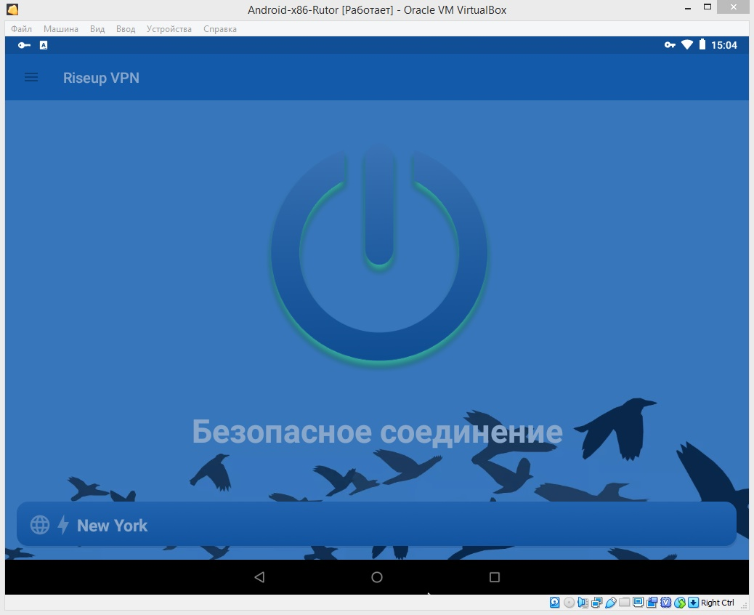This screenshot has height=615, width=754.
Task: Click the USB devices indicator icon
Action: [x=611, y=603]
